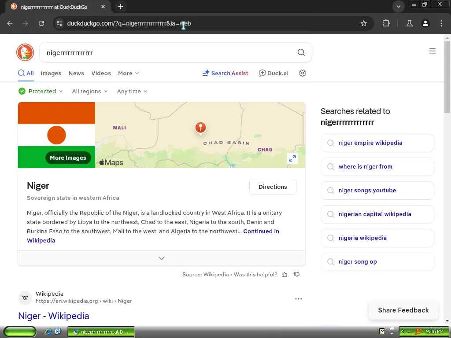451x338 pixels.
Task: Click the Directions button
Action: 273,187
